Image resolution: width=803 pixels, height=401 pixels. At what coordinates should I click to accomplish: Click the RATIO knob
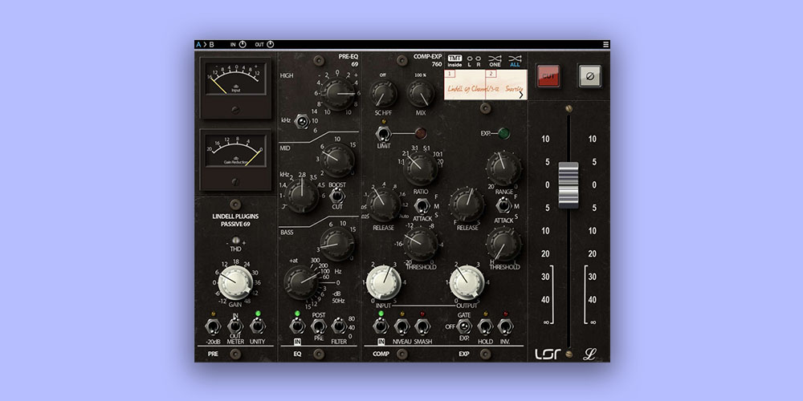click(421, 168)
